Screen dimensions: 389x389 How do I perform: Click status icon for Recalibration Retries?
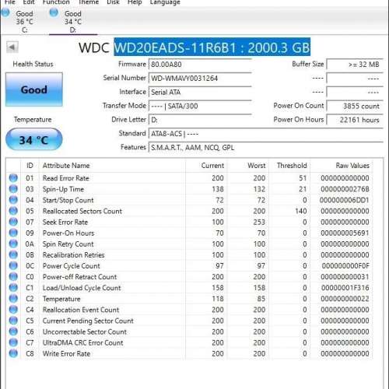[13, 254]
